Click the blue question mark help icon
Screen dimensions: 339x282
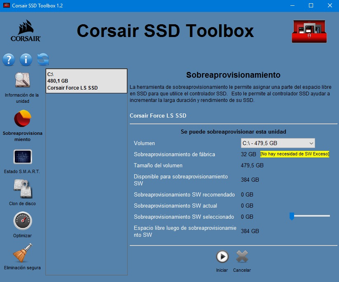[9, 60]
